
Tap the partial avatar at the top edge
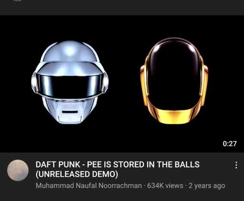point(18,0)
